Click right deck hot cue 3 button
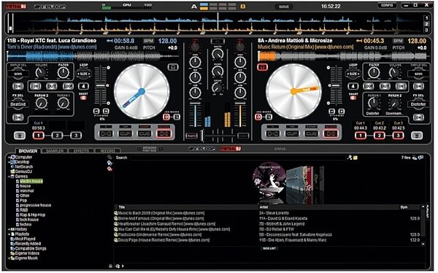Screen dimensions: 438x273 398,136
